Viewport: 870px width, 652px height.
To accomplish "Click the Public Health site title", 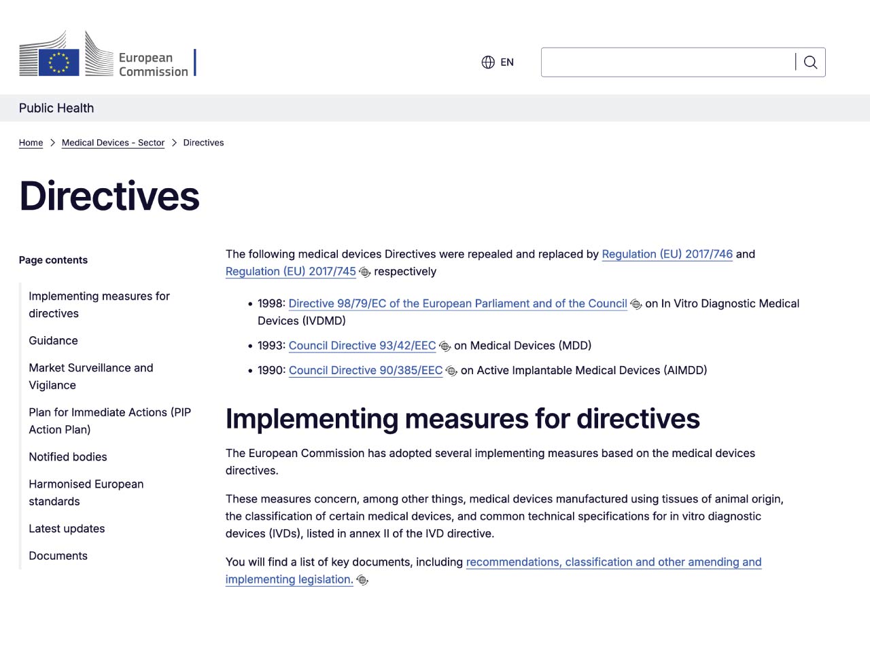I will point(56,108).
